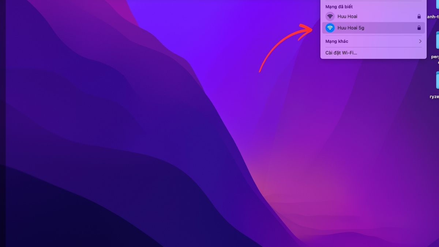Click the lock icon on the Huu Hoai row
439x247 pixels.
[x=419, y=16]
